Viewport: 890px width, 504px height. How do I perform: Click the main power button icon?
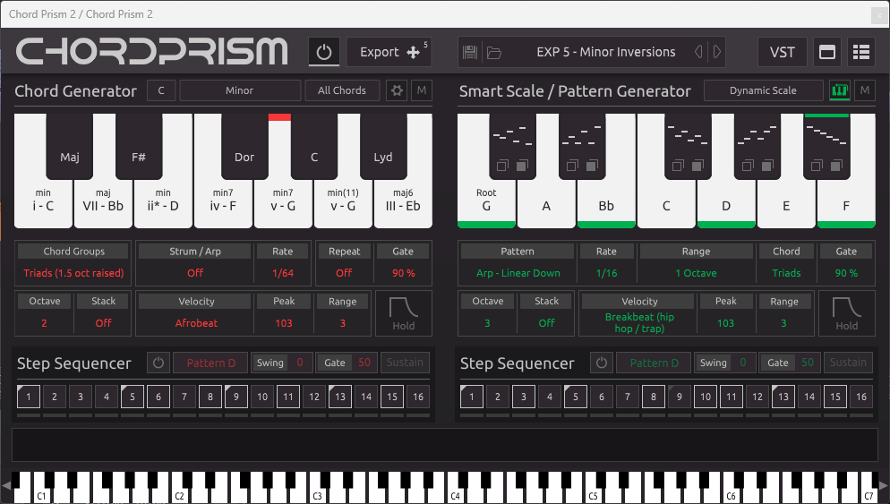(x=324, y=52)
